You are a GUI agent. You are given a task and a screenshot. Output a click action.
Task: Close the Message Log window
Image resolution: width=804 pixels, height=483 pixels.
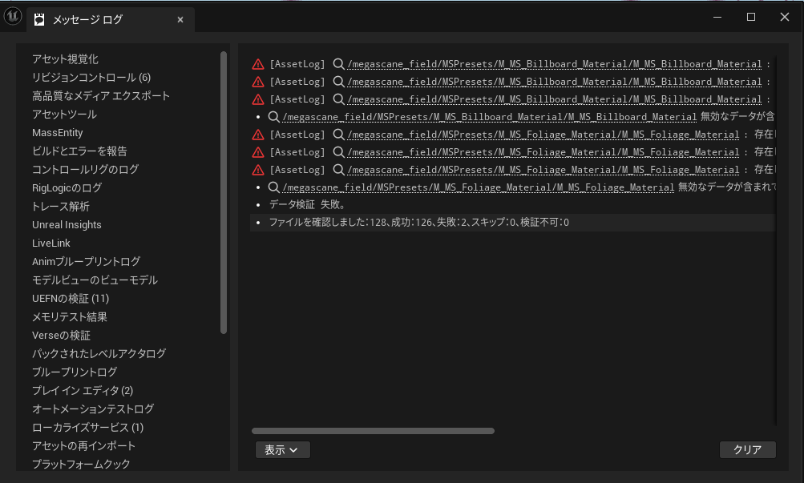coord(785,17)
